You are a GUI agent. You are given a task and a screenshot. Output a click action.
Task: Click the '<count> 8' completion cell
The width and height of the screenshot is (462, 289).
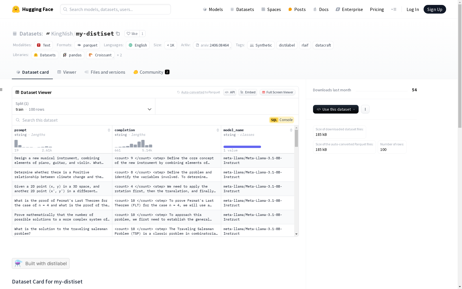click(x=167, y=175)
